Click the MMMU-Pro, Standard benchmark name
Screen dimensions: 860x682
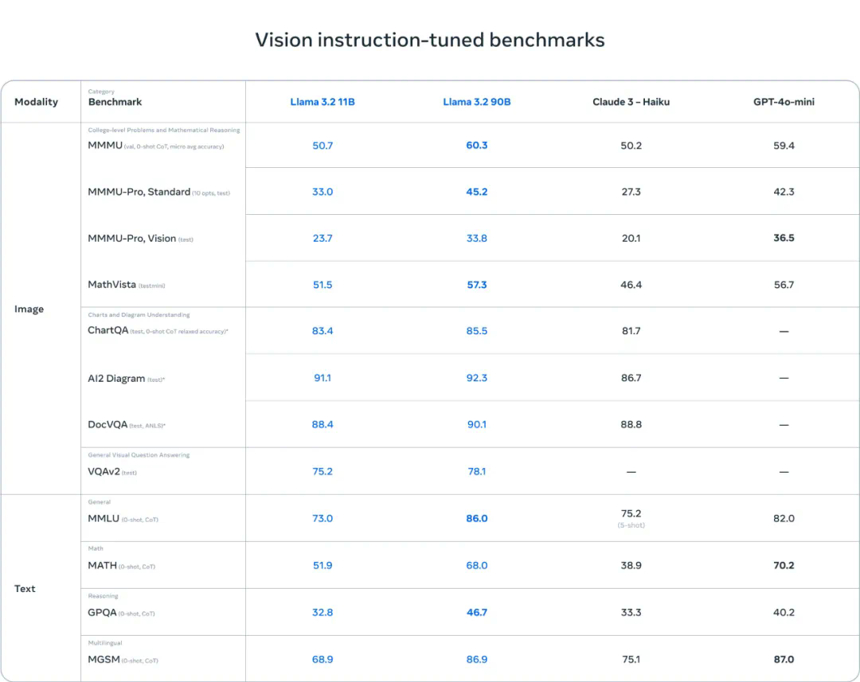[x=139, y=192]
